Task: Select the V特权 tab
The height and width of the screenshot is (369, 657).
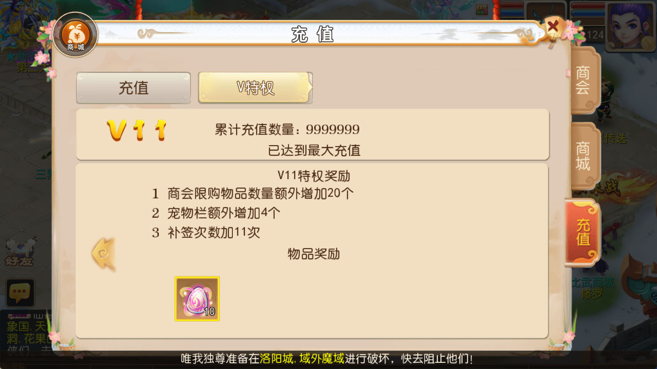Action: click(x=255, y=88)
